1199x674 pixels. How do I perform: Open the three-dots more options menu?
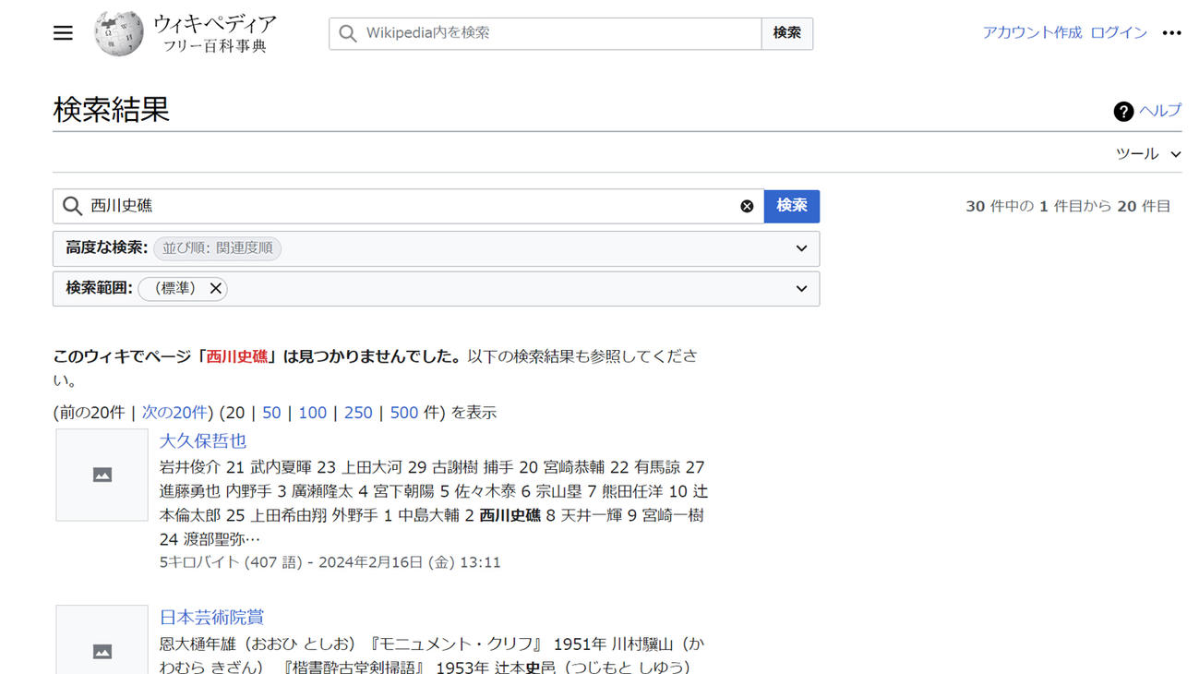(x=1171, y=33)
